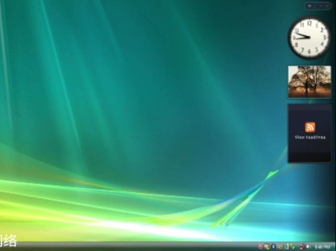Click the orange RSS feed icon
The image size is (336, 251).
(x=310, y=127)
